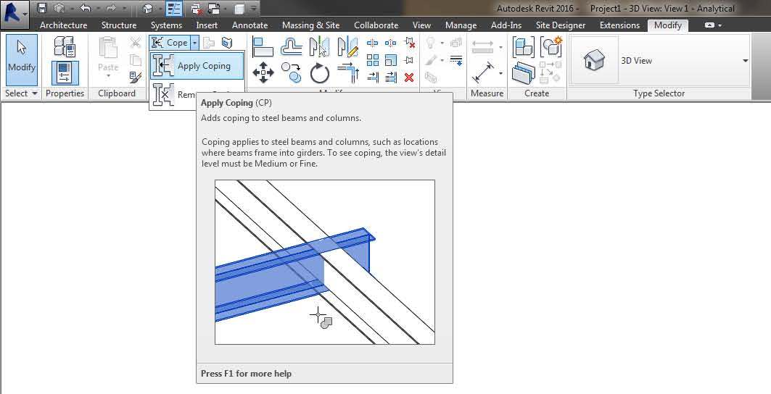Screen dimensions: 771x394
Task: Click Save in quick access toolbar
Action: tap(42, 8)
